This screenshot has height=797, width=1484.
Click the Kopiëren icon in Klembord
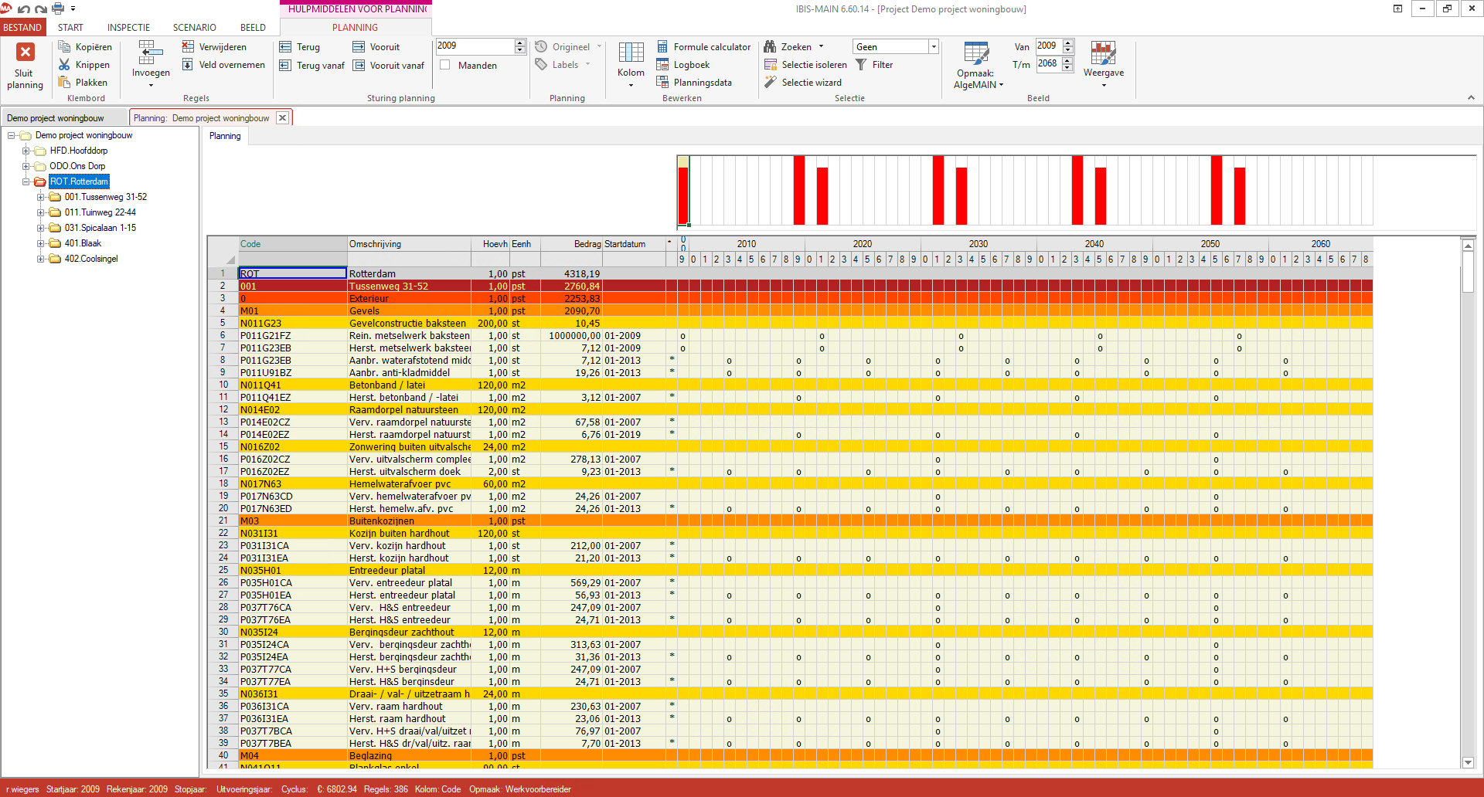(65, 47)
